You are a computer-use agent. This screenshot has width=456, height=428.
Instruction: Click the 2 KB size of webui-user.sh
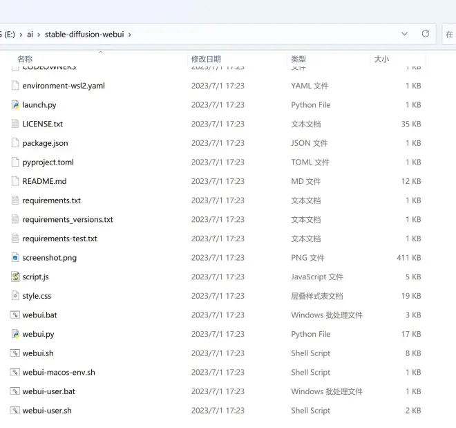click(413, 410)
